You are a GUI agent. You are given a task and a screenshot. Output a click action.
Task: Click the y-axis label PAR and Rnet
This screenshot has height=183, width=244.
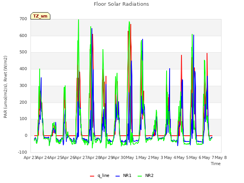pos(5,87)
